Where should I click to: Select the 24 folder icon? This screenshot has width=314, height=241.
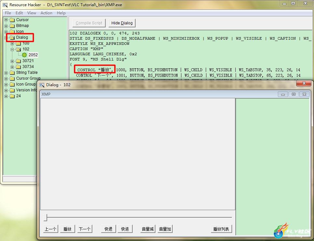(x=12, y=96)
